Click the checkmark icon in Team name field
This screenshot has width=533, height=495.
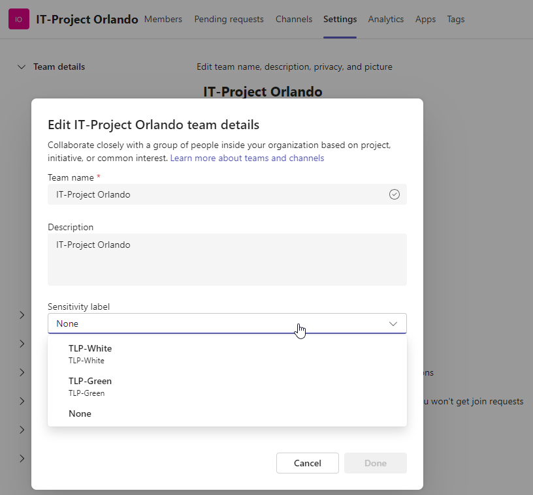point(395,194)
